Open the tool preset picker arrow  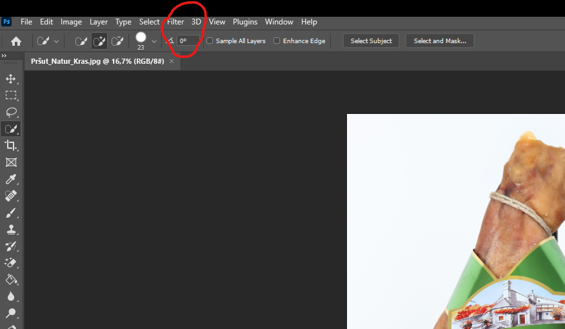coord(56,41)
